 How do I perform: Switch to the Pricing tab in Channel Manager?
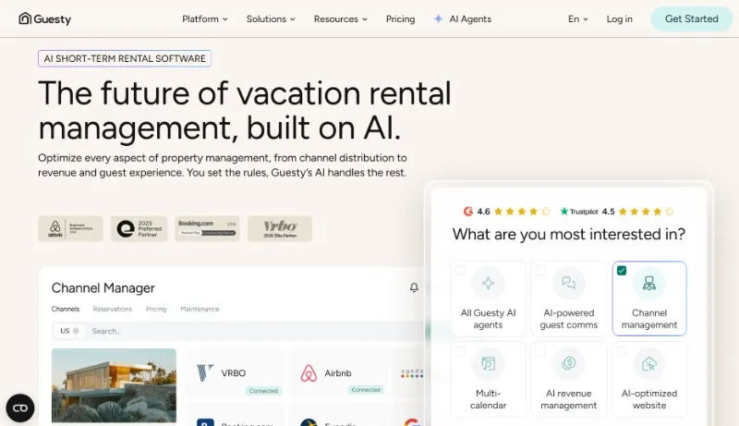click(156, 310)
